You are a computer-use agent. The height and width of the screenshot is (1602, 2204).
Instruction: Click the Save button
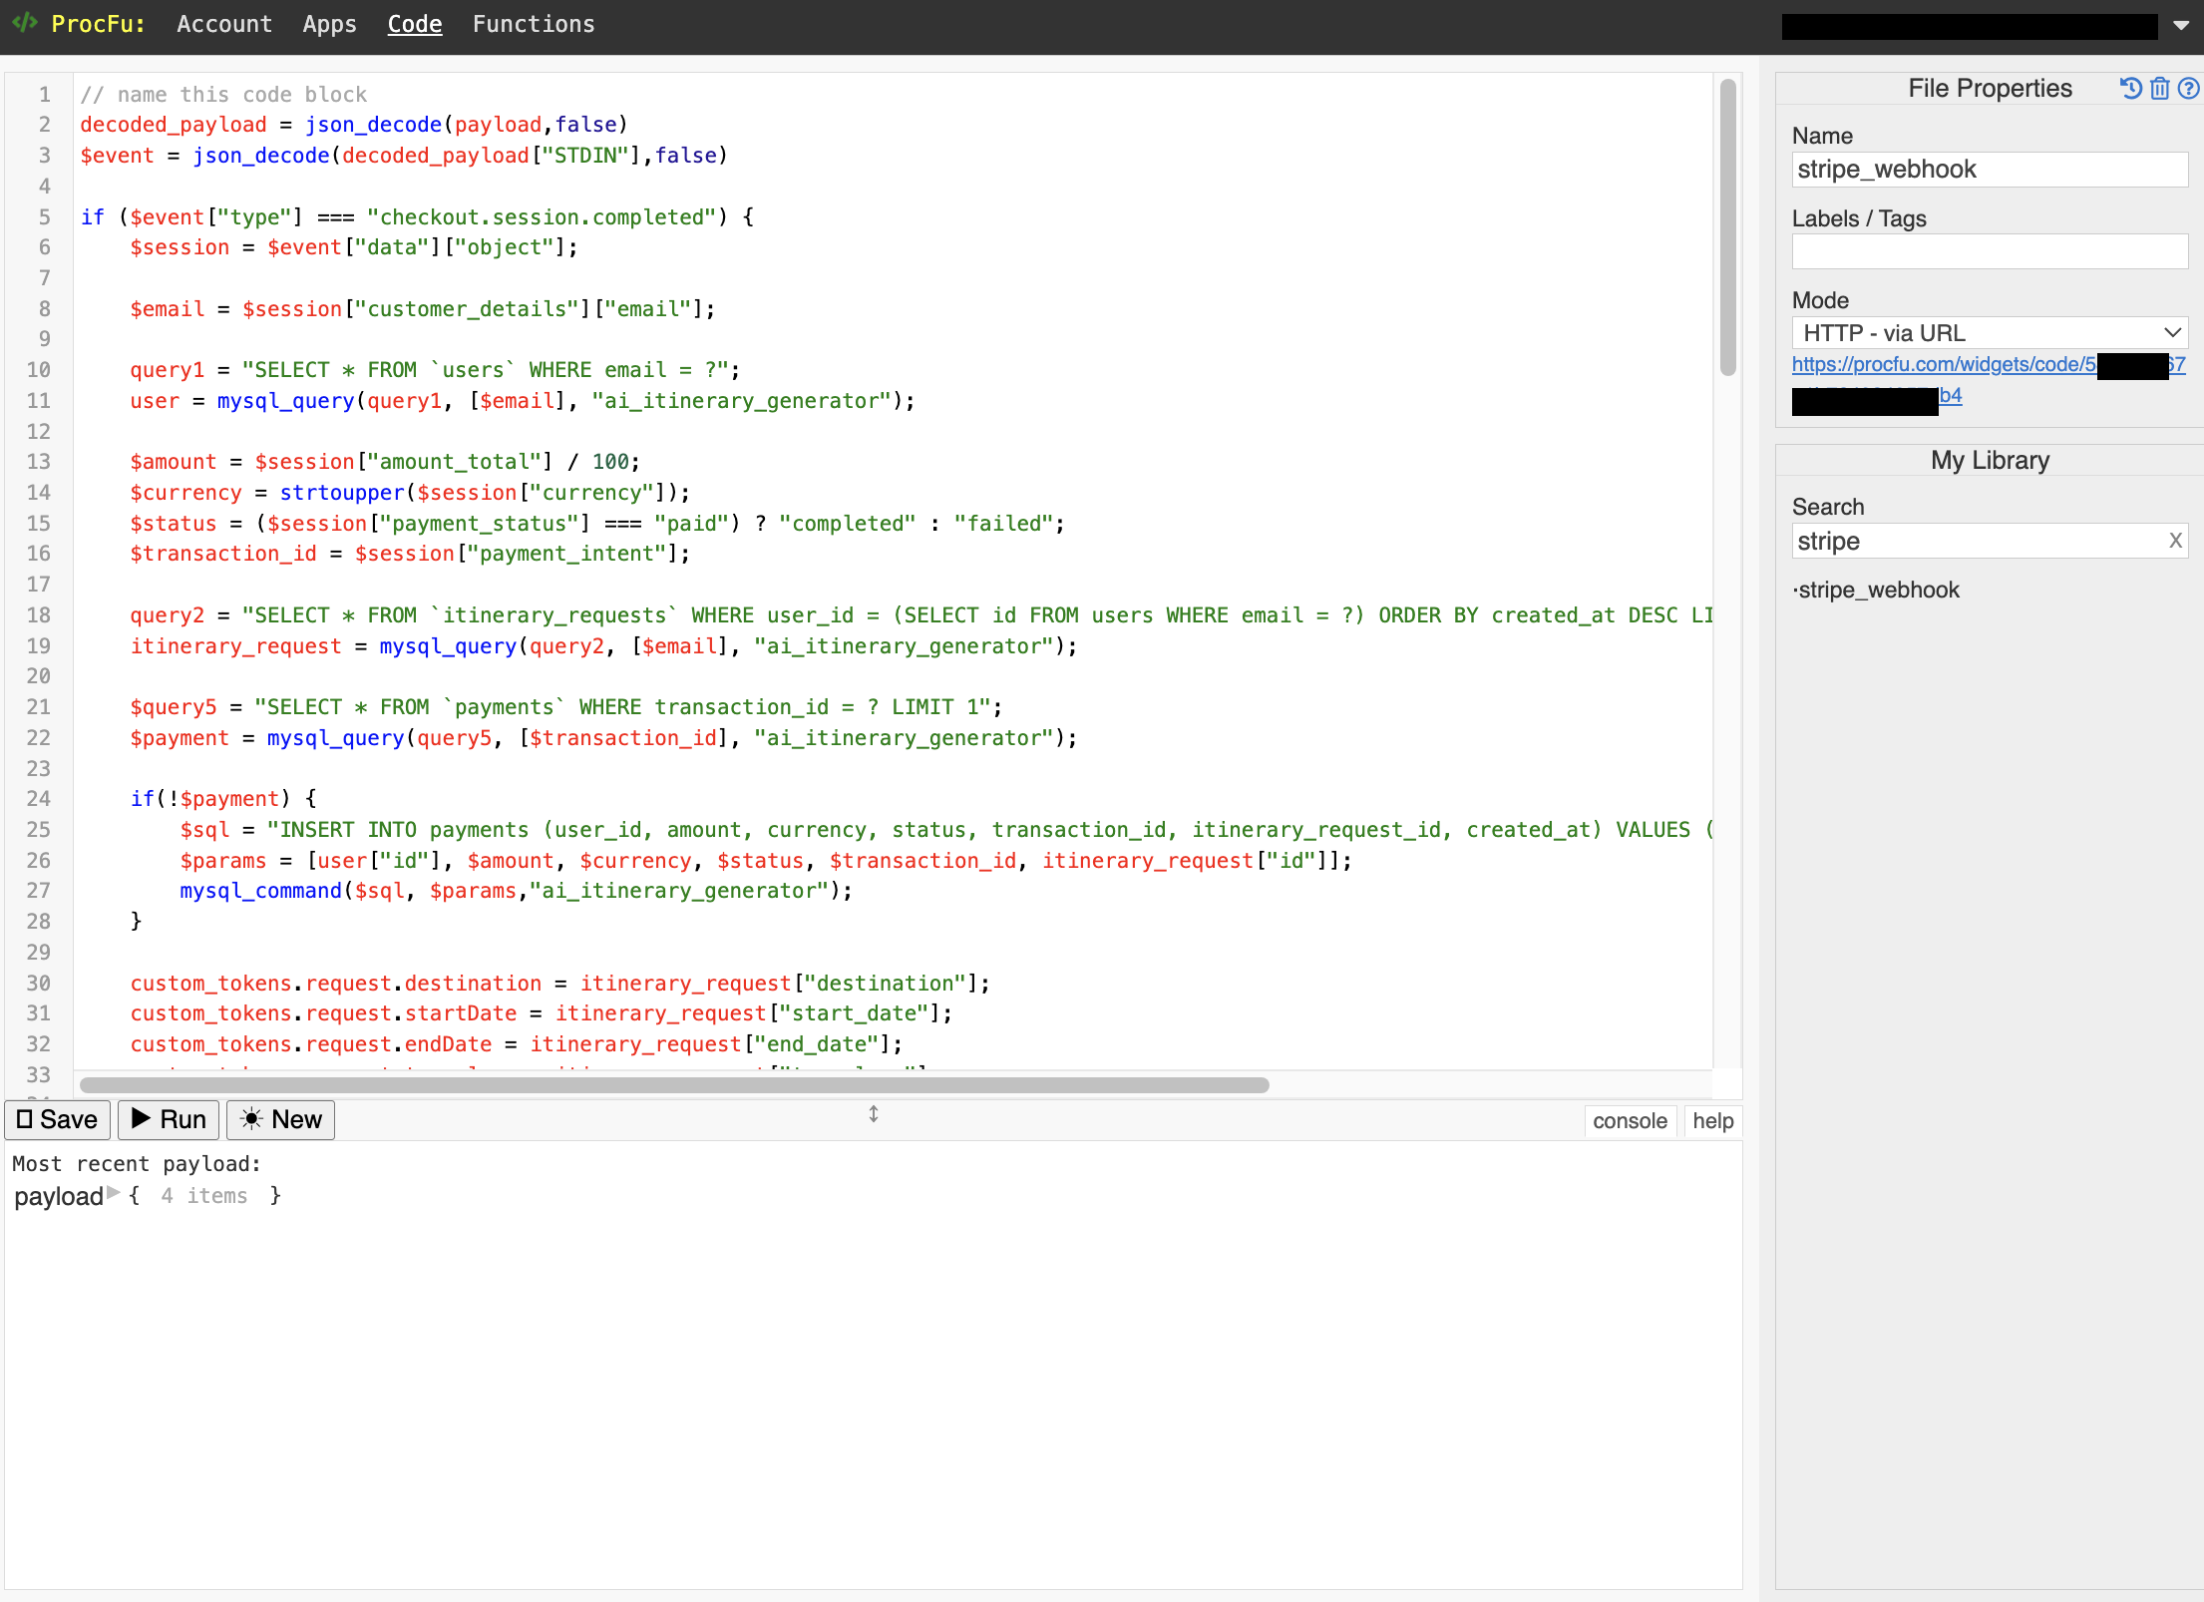(57, 1120)
